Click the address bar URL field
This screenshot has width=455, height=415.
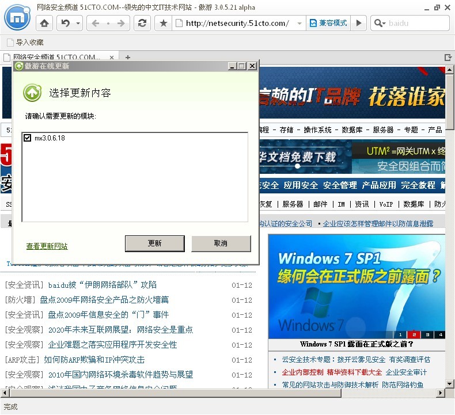(x=237, y=23)
